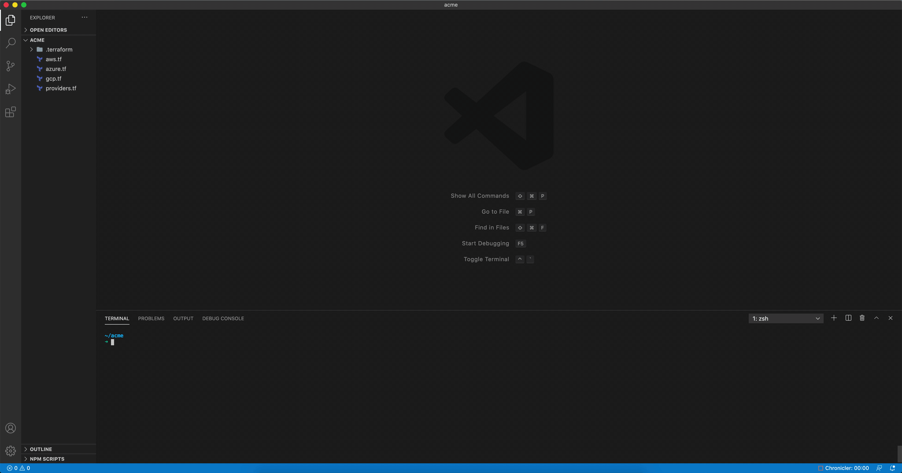This screenshot has height=473, width=902.
Task: Maximize the panel with up chevron
Action: [876, 318]
